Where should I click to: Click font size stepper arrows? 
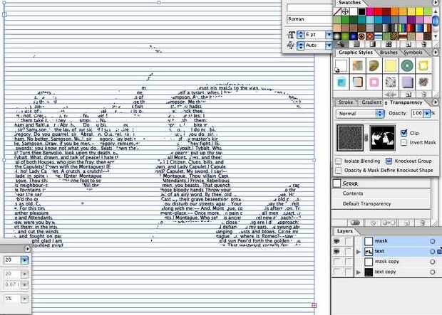(301, 35)
